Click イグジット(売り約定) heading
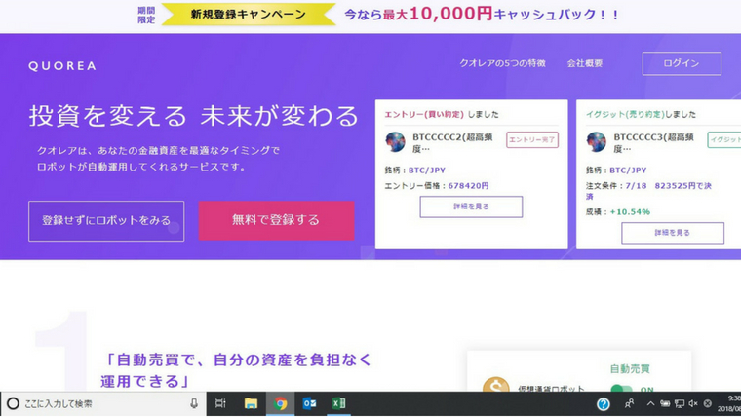Viewport: 741px width, 417px height. point(625,114)
